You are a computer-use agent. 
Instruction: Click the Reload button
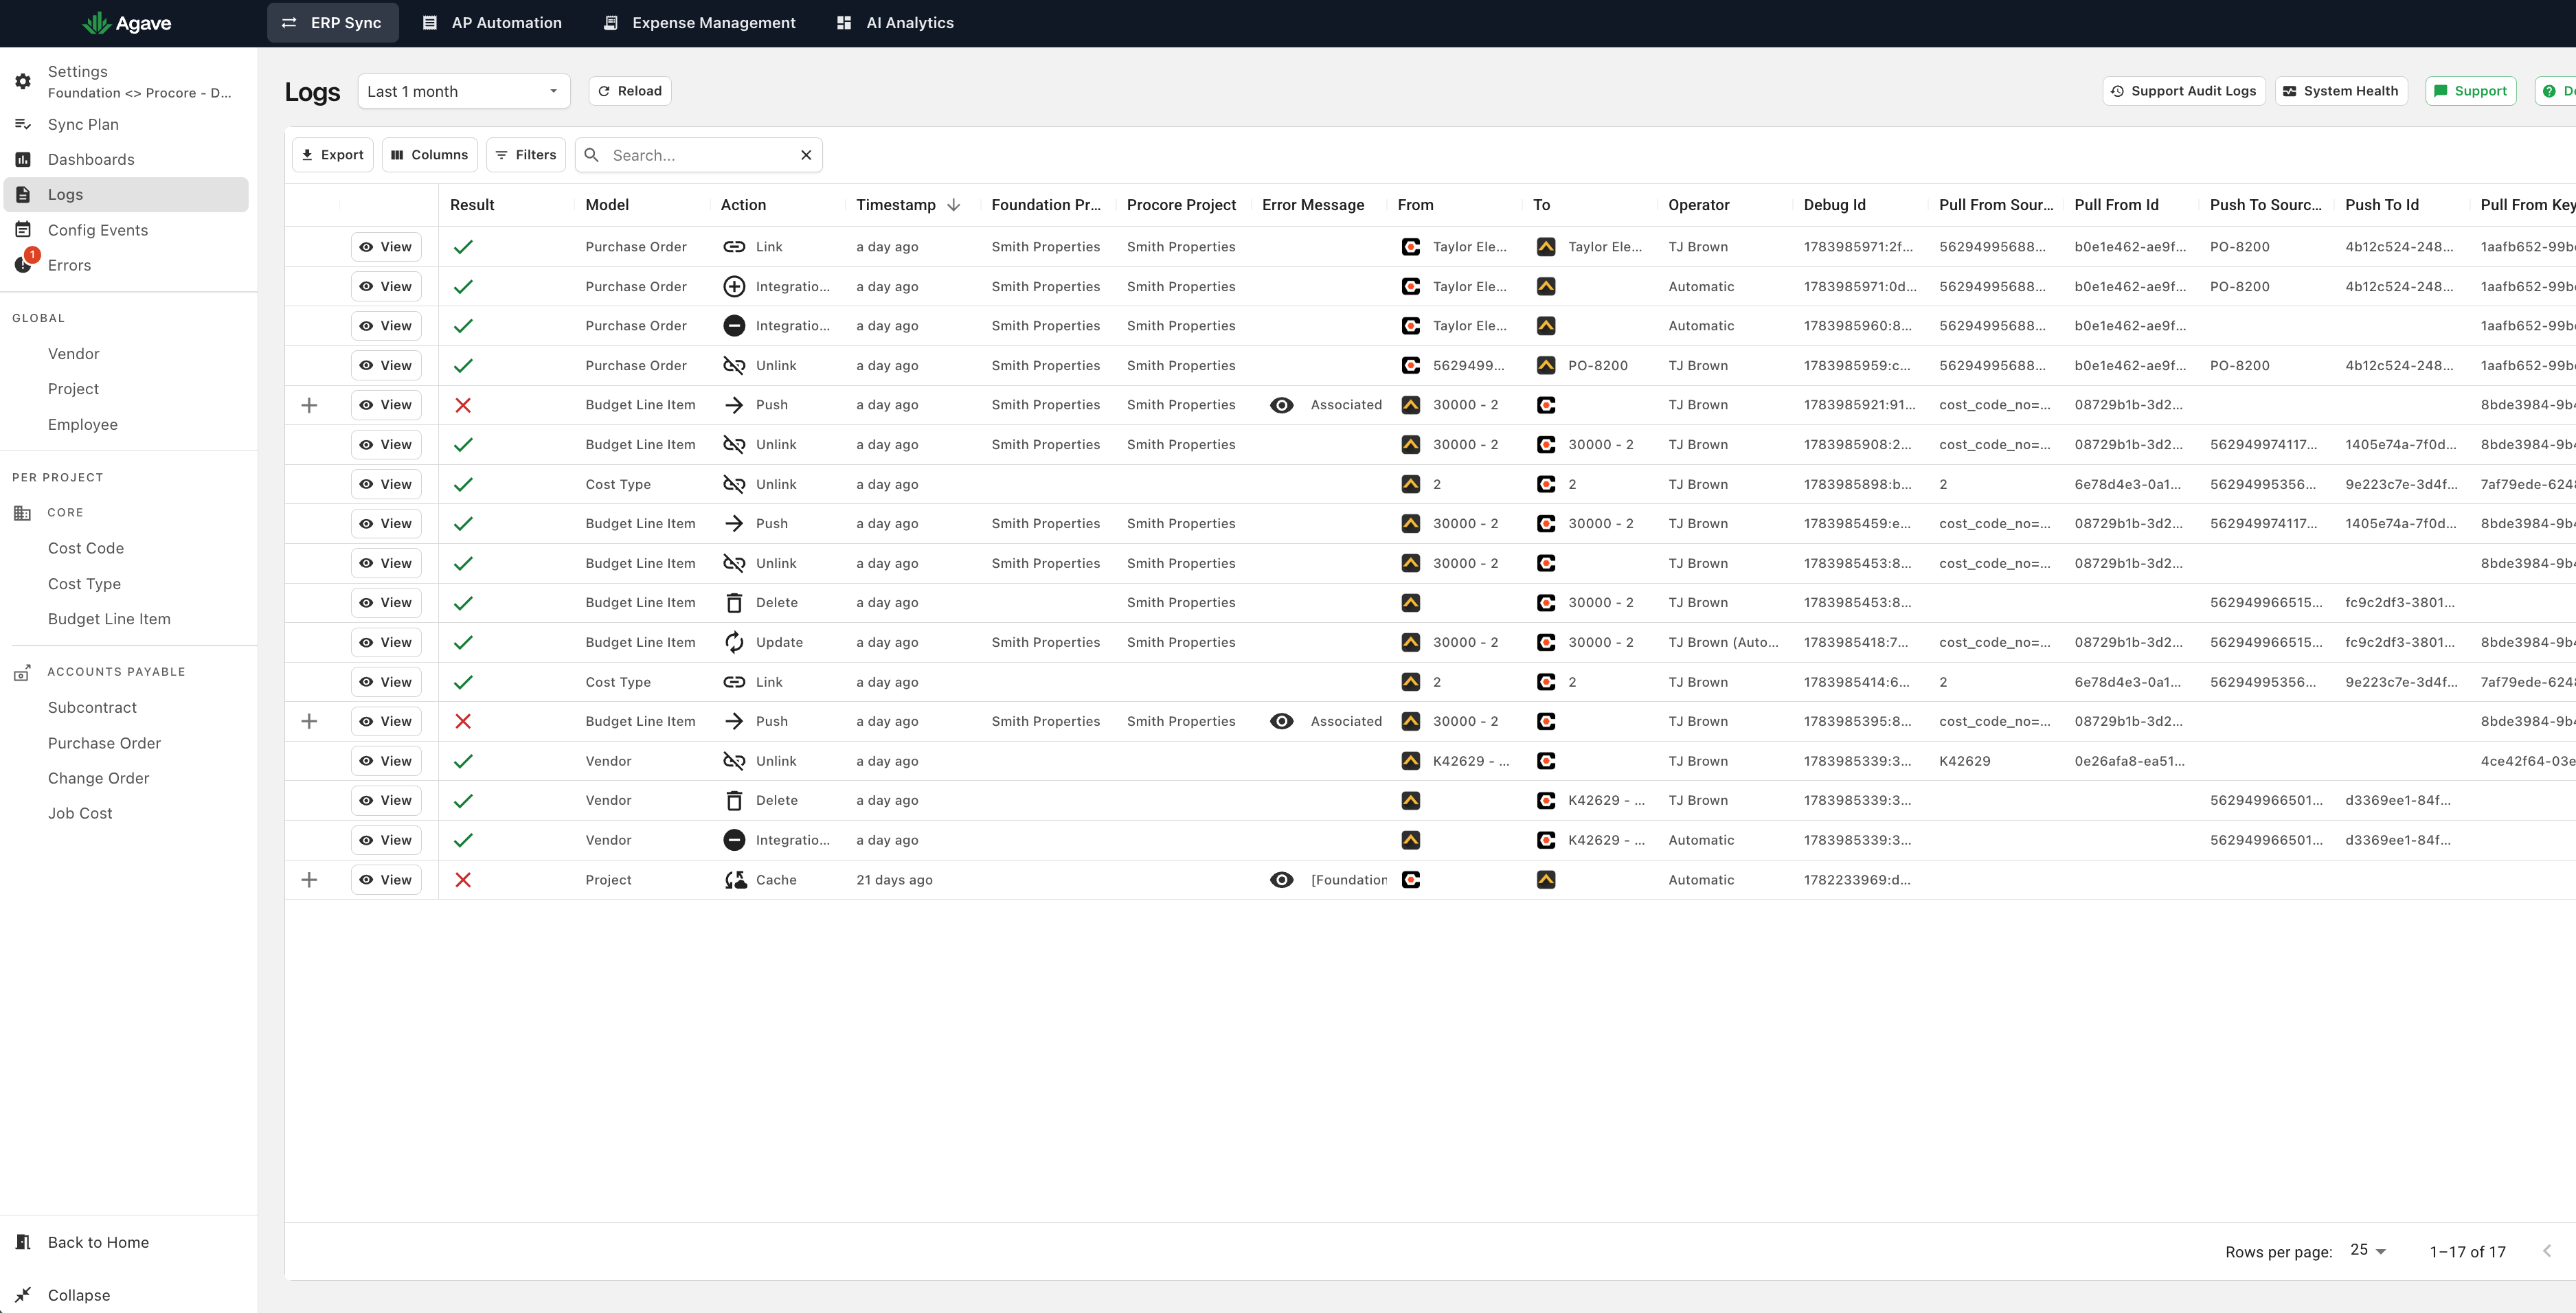tap(630, 91)
